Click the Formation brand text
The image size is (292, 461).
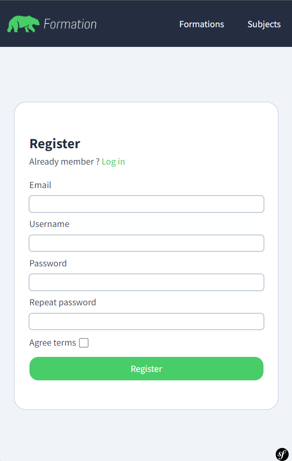tap(70, 23)
